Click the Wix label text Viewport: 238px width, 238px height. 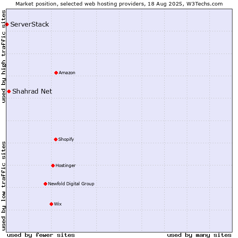click(x=58, y=204)
